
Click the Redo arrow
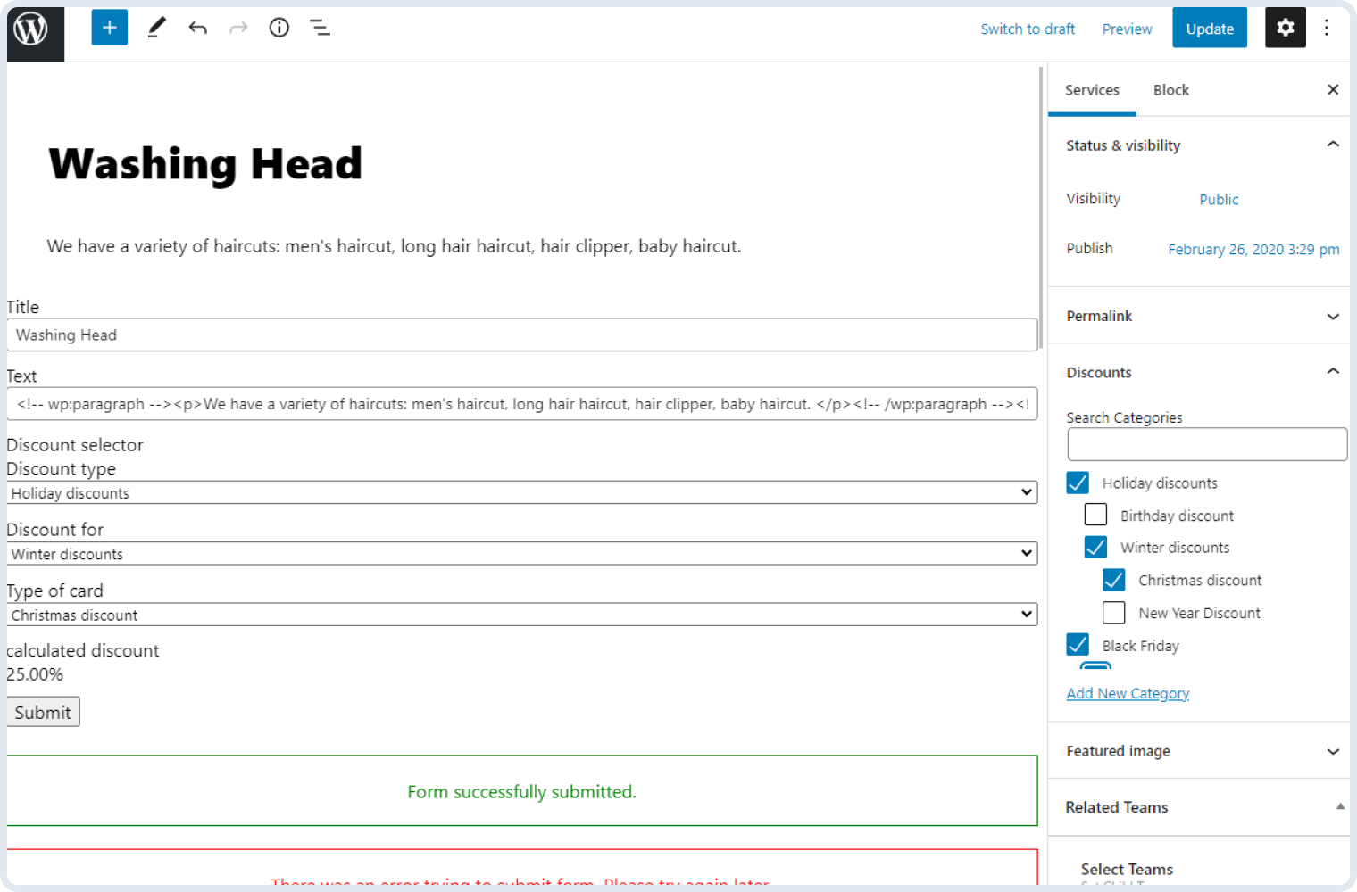(x=237, y=28)
